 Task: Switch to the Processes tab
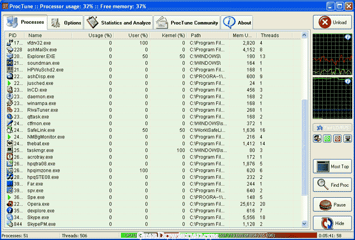[x=25, y=22]
